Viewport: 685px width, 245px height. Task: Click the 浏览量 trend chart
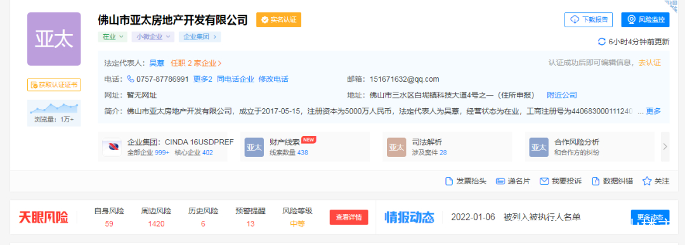[x=54, y=108]
